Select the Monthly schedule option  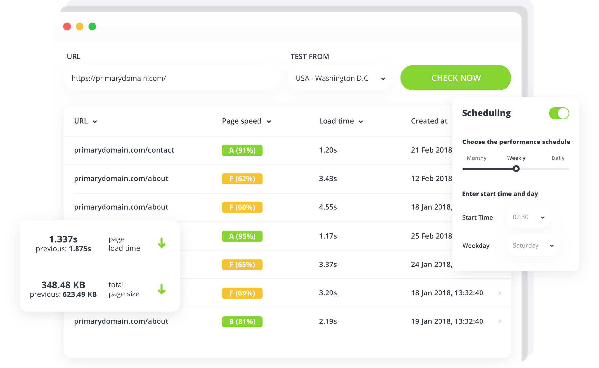coord(477,158)
